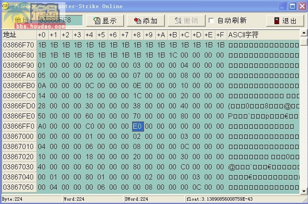Click the scrollbar down arrow
The width and height of the screenshot is (308, 204).
[x=304, y=191]
